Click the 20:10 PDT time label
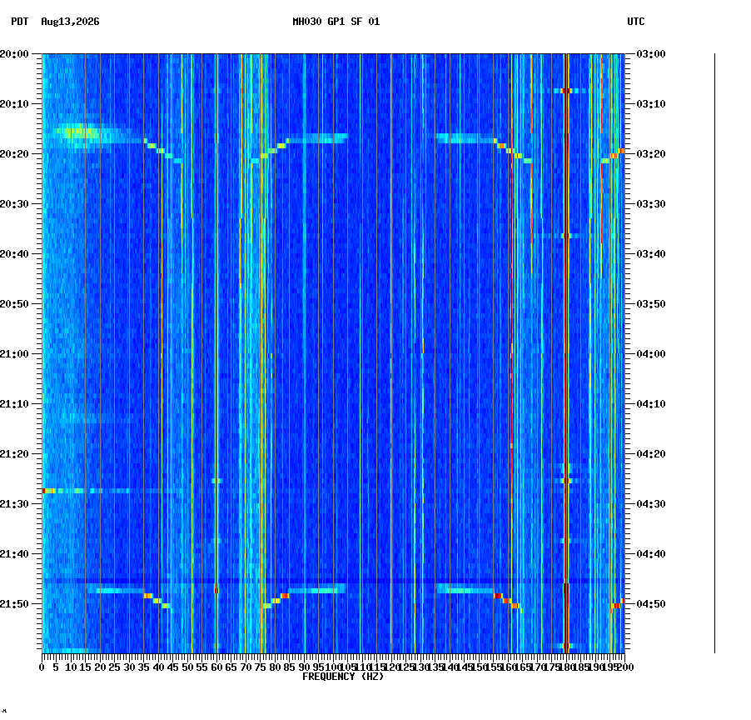 (x=14, y=104)
